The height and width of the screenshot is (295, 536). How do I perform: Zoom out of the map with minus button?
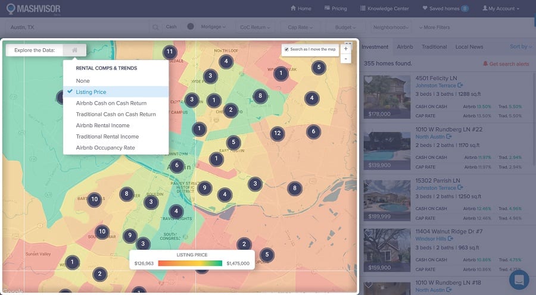[x=346, y=58]
